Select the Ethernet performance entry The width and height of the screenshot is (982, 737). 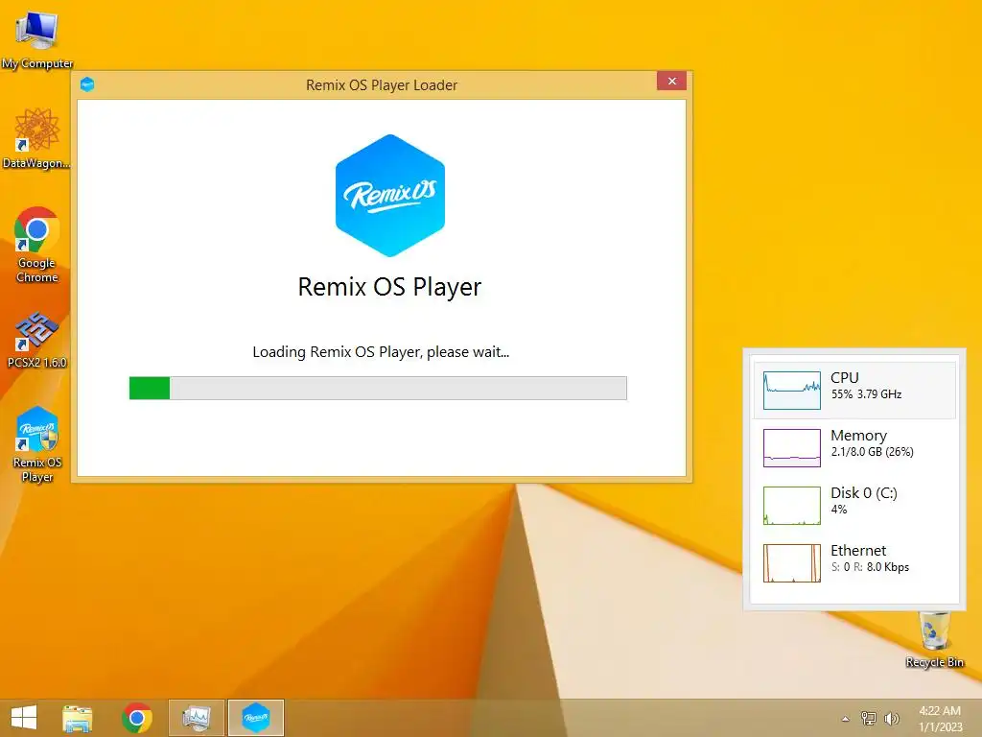854,562
